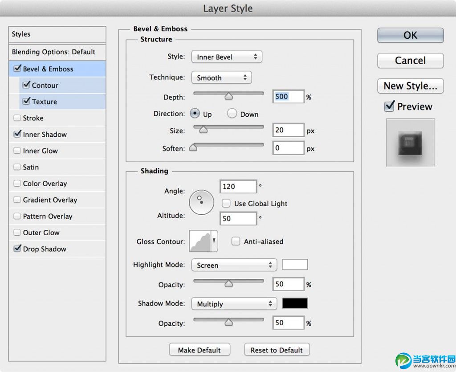Enable the Gradient Overlay checkbox
This screenshot has width=456, height=372.
(x=17, y=200)
